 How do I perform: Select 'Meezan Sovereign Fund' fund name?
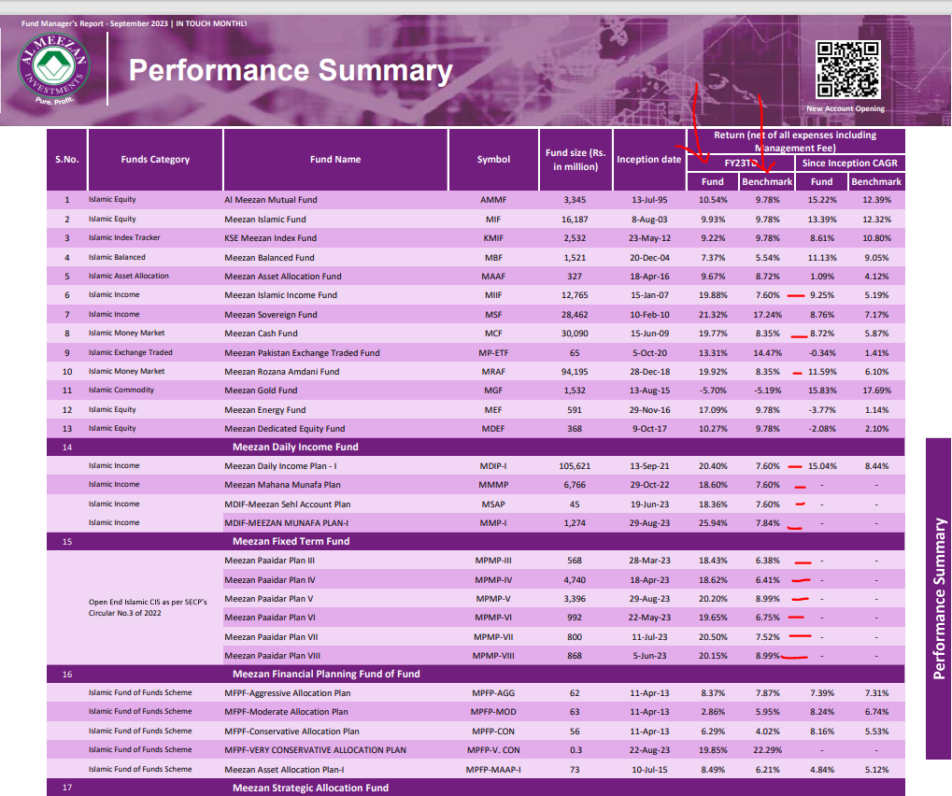coord(271,315)
